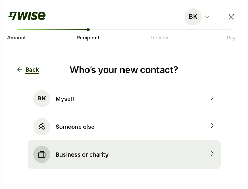Open the chevron on Someone else row
The width and height of the screenshot is (248, 189).
pos(212,126)
